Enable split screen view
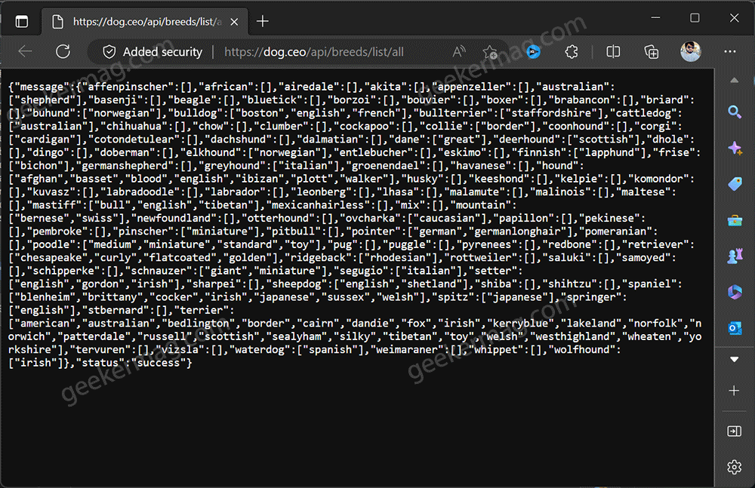This screenshot has height=488, width=755. [x=613, y=52]
